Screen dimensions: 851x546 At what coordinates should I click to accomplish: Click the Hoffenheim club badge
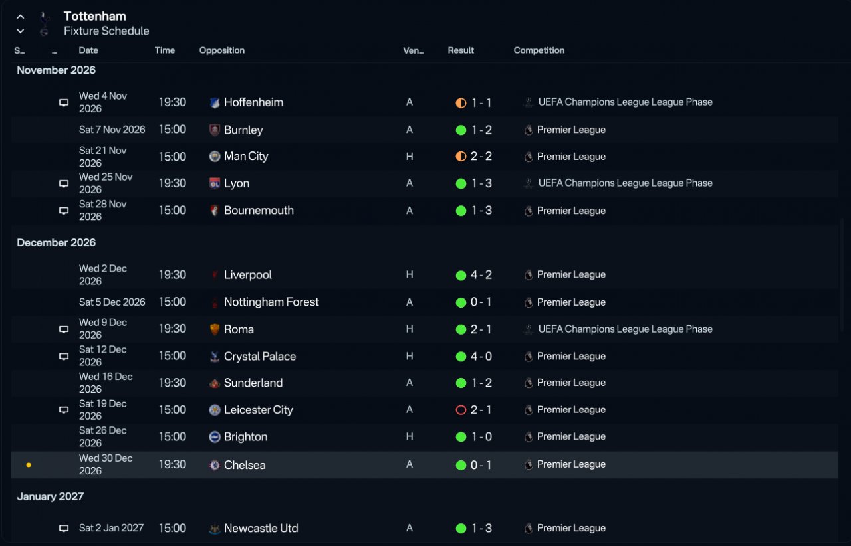tap(215, 102)
